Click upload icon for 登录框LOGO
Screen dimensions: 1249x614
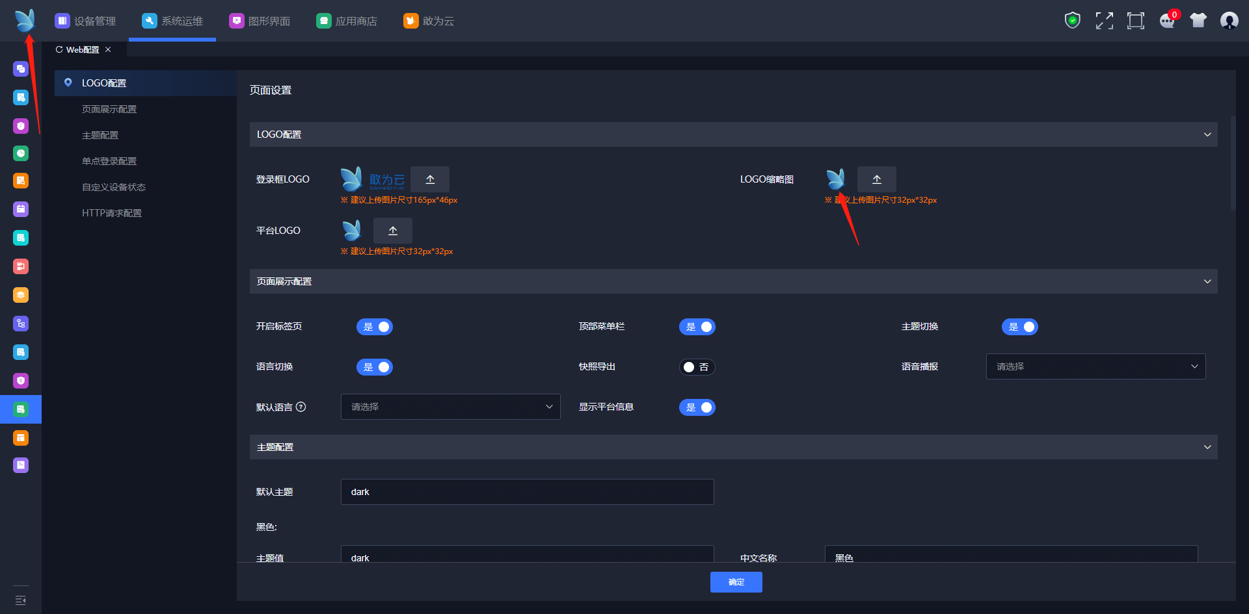coord(430,179)
